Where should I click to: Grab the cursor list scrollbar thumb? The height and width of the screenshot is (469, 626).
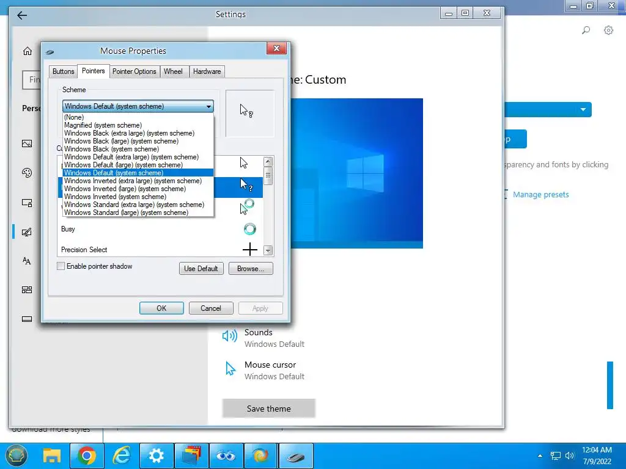268,176
